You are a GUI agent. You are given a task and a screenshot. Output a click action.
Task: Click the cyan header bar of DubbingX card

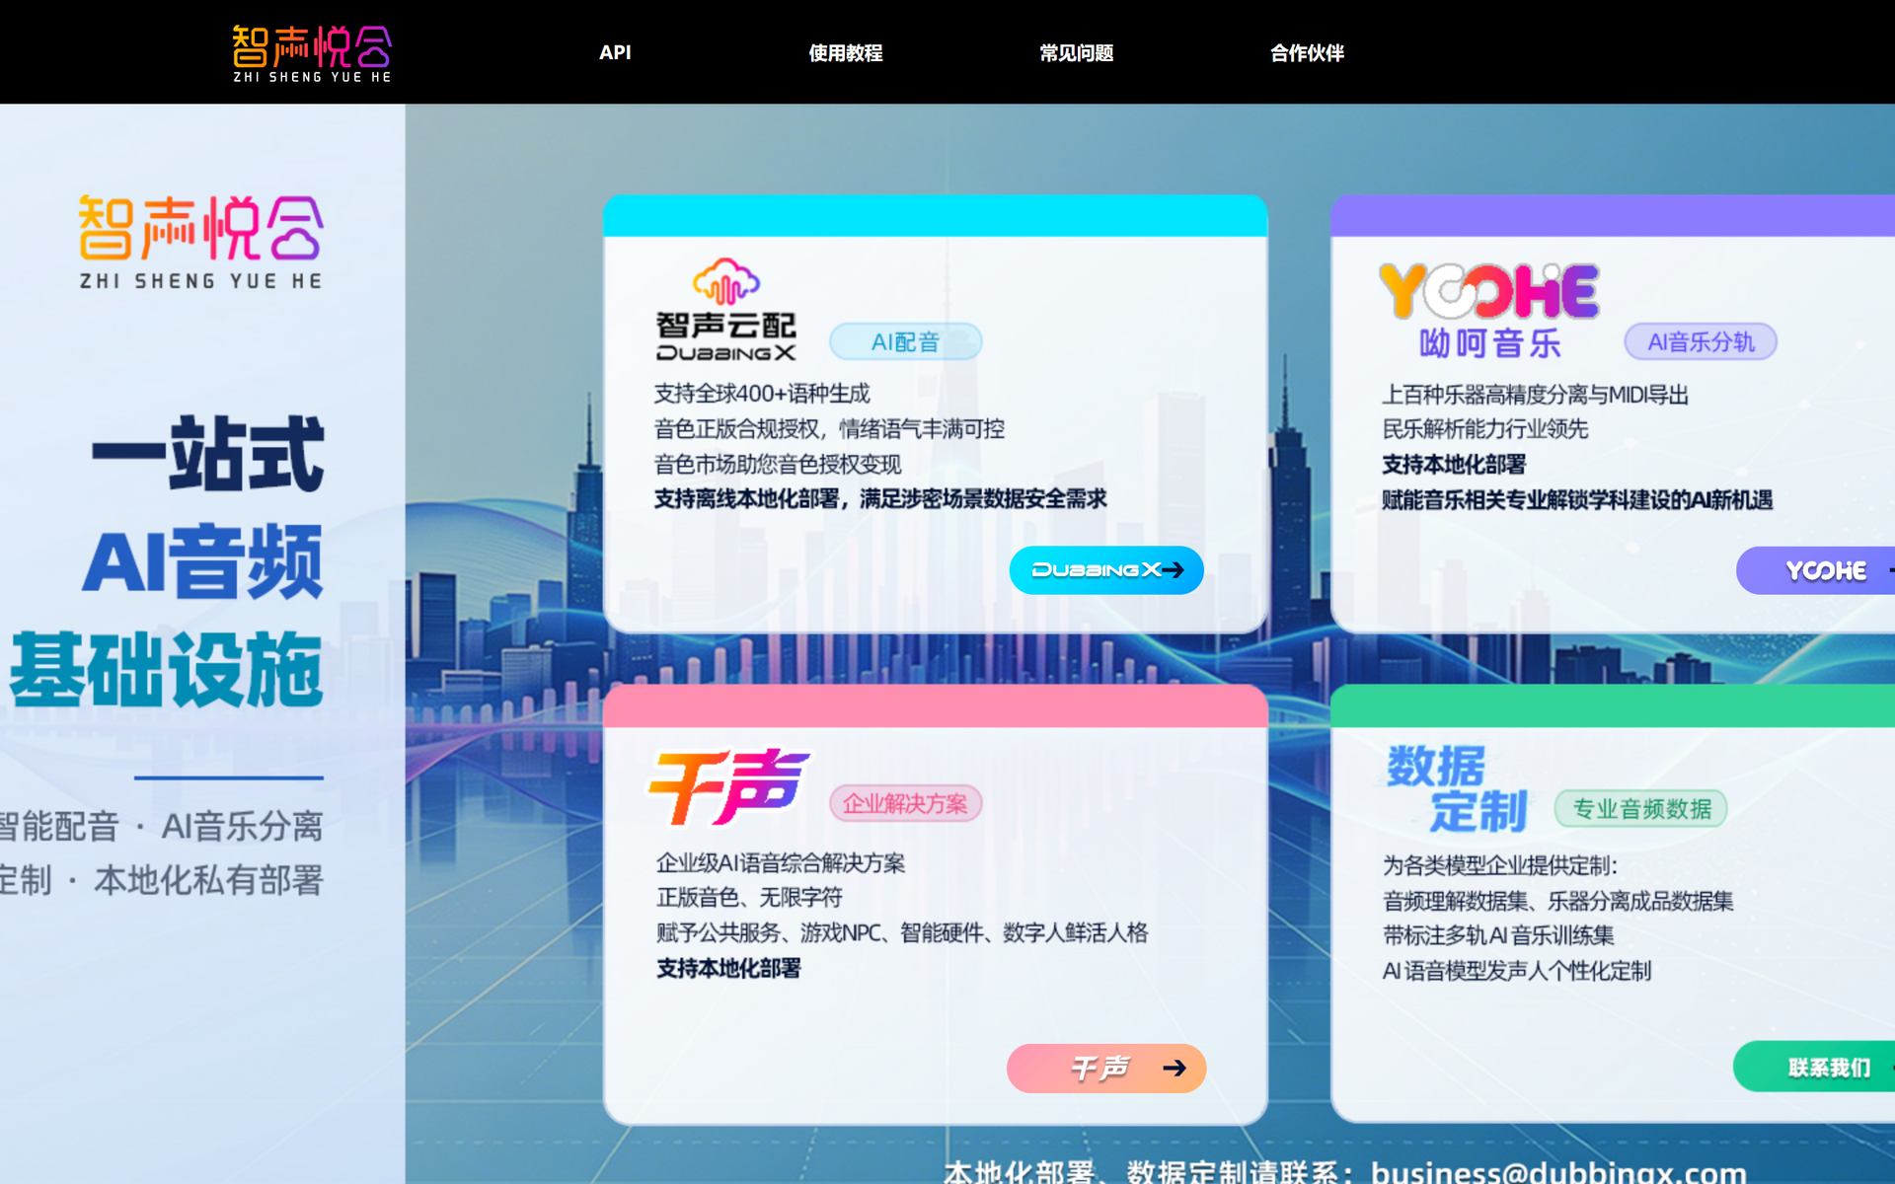936,216
